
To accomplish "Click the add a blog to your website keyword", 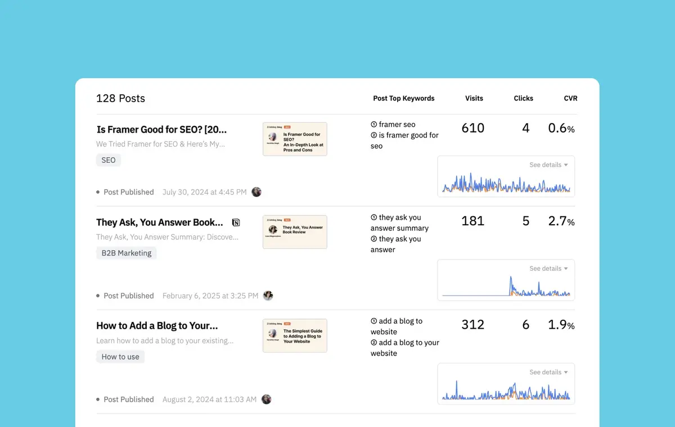I will 405,348.
